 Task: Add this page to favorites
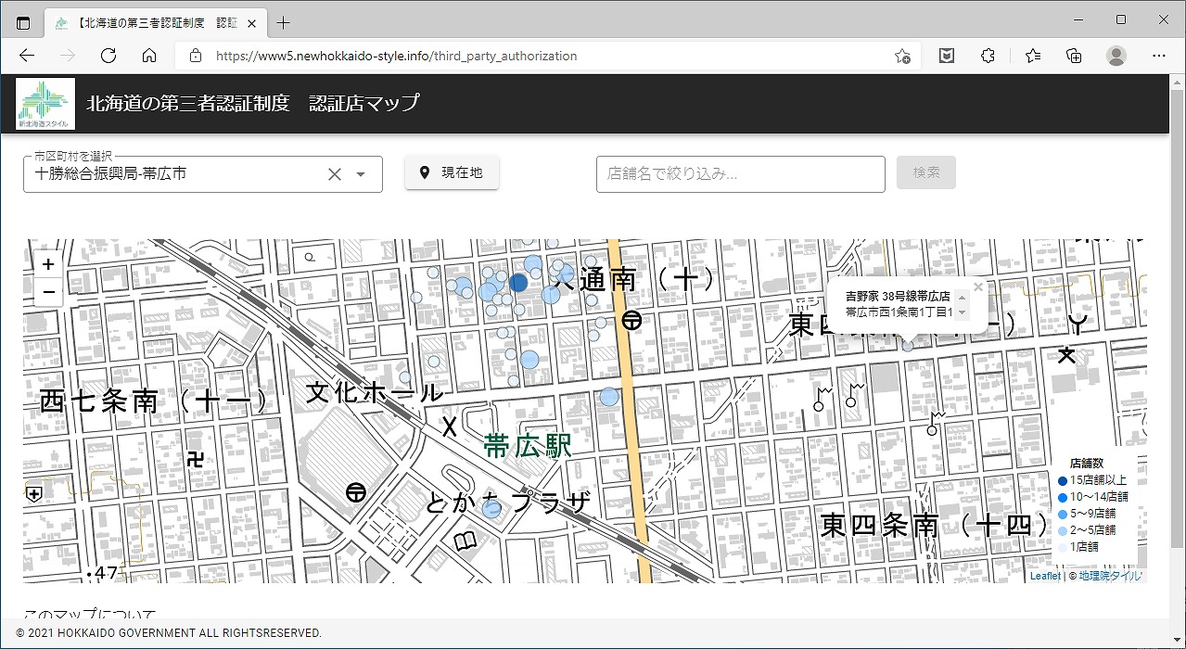(x=901, y=56)
